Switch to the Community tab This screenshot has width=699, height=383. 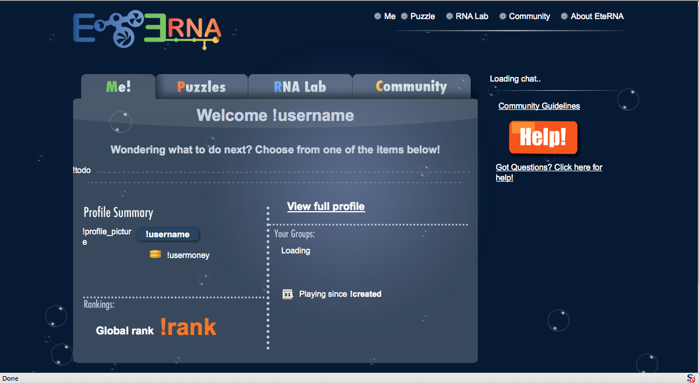click(412, 87)
